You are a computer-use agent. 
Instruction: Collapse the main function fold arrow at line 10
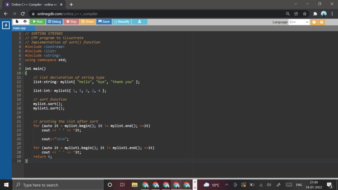point(23,73)
